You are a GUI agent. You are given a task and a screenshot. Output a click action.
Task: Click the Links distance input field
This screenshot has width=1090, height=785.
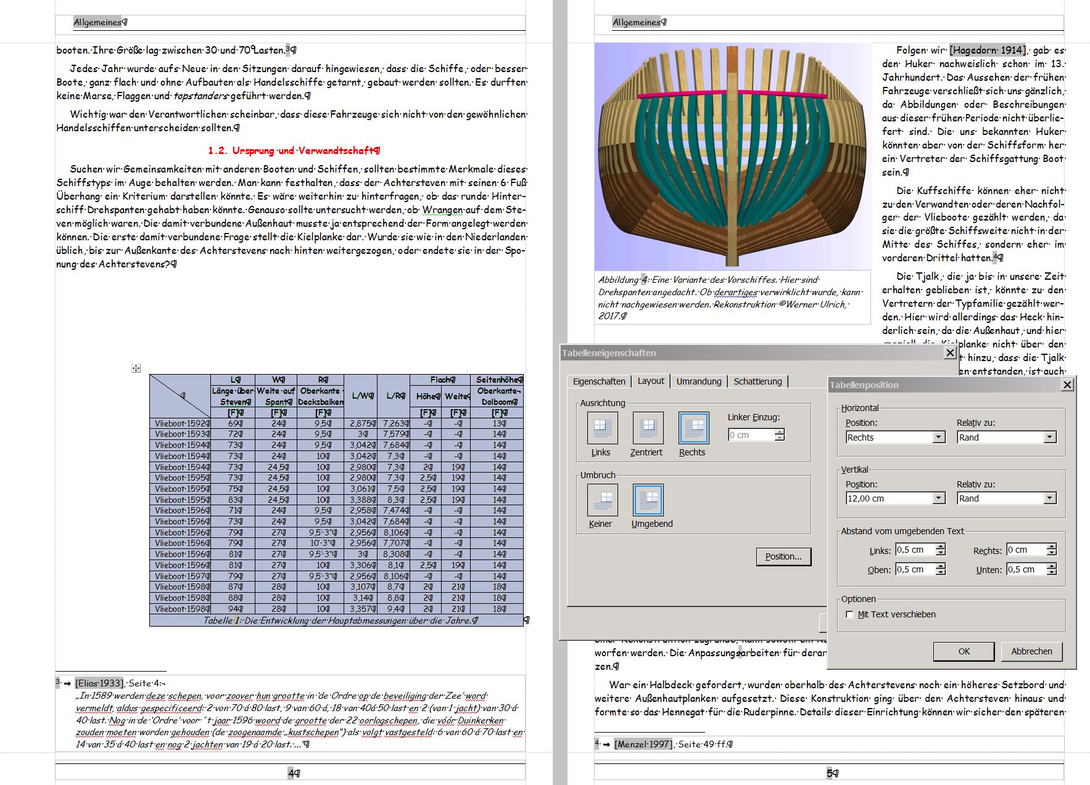pos(915,550)
